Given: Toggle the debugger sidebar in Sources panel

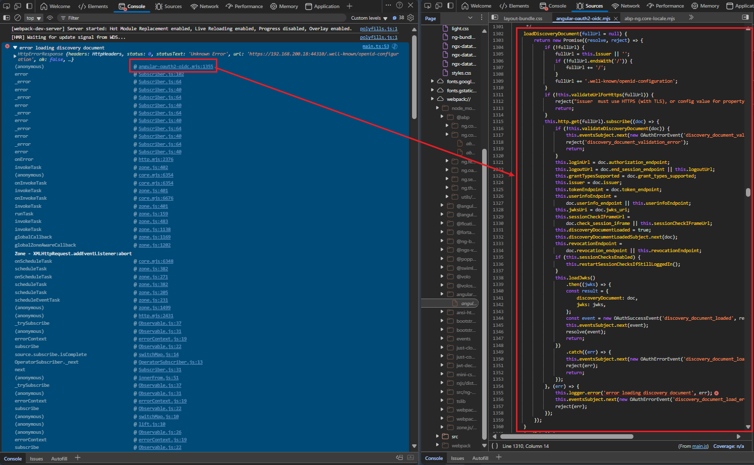Looking at the screenshot, I should click(745, 18).
